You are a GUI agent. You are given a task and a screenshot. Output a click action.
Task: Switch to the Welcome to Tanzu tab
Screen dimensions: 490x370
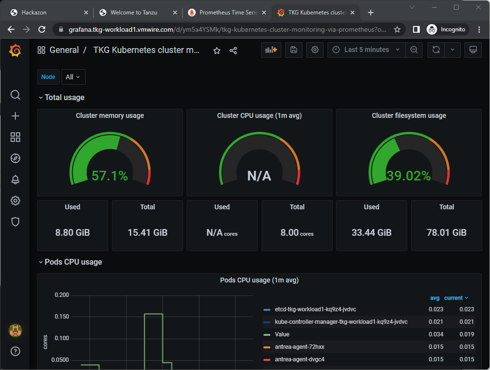point(133,13)
